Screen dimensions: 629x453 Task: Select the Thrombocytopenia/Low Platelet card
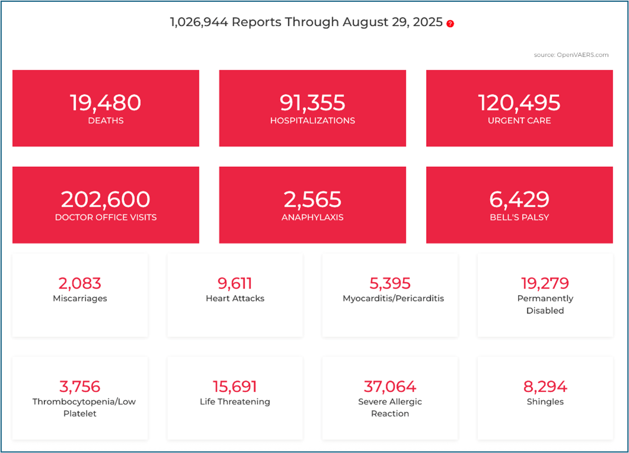80,398
